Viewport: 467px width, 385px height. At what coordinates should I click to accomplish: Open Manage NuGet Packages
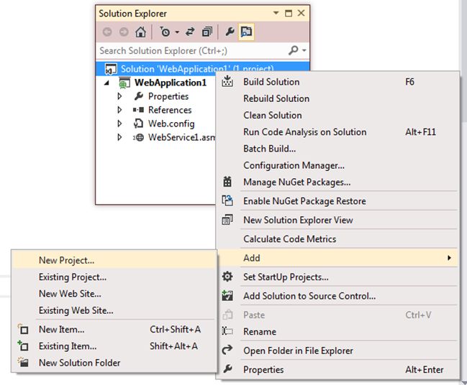pos(337,182)
